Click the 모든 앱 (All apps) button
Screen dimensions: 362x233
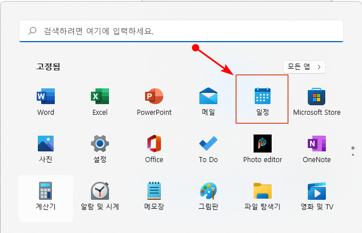(x=304, y=67)
